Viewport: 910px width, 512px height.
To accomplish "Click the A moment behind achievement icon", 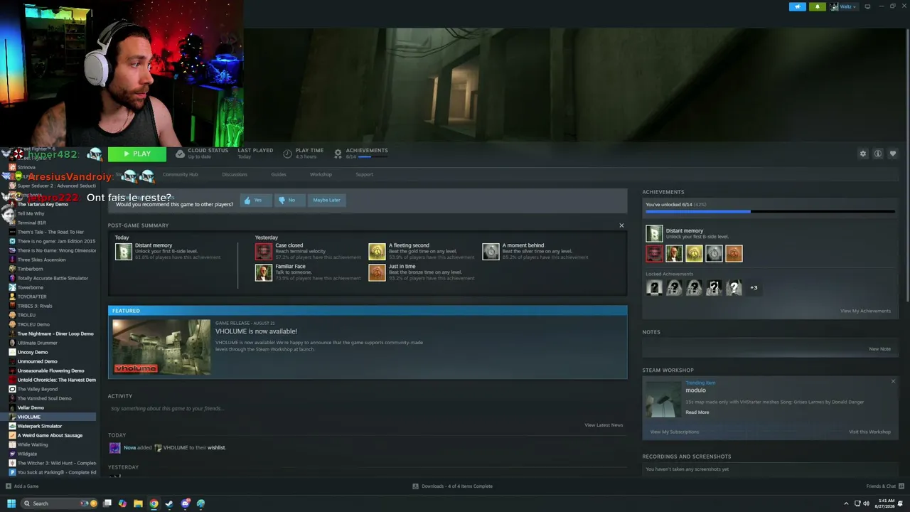I will [491, 251].
